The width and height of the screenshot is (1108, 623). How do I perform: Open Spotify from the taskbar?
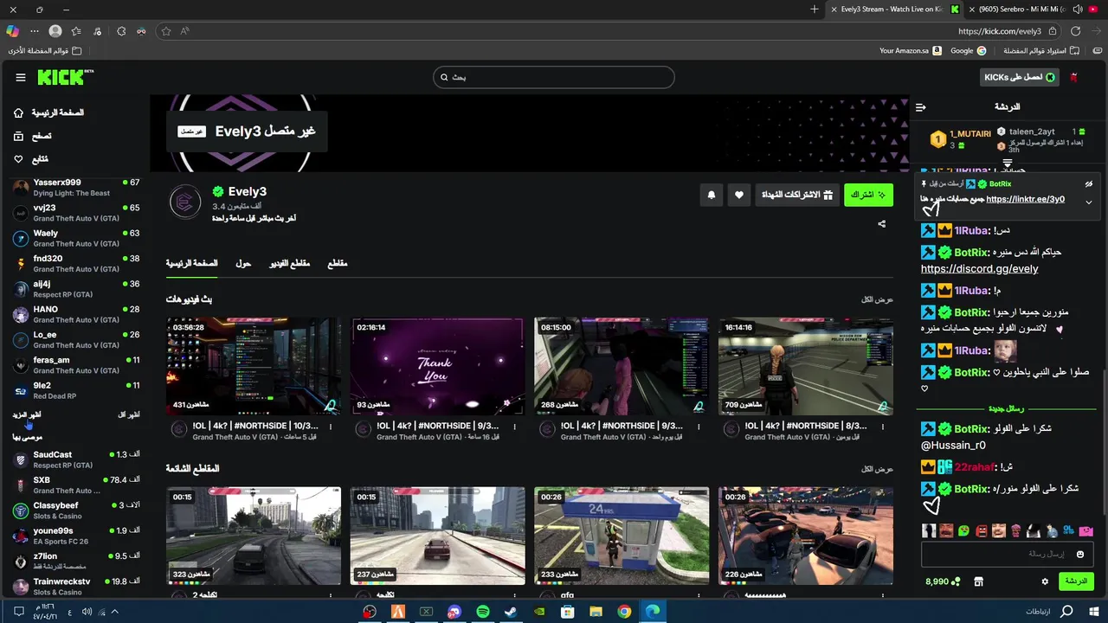coord(482,612)
